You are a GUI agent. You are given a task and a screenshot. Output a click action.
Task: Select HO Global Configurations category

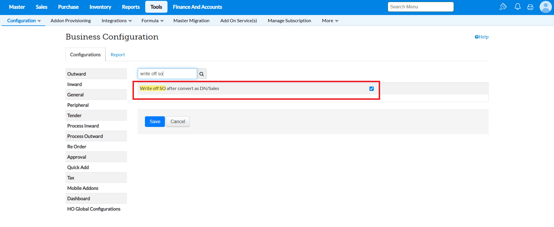94,209
